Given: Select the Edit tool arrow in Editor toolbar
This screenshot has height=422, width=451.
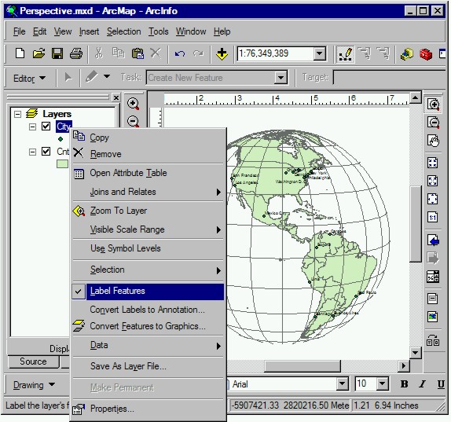Looking at the screenshot, I should coord(68,78).
